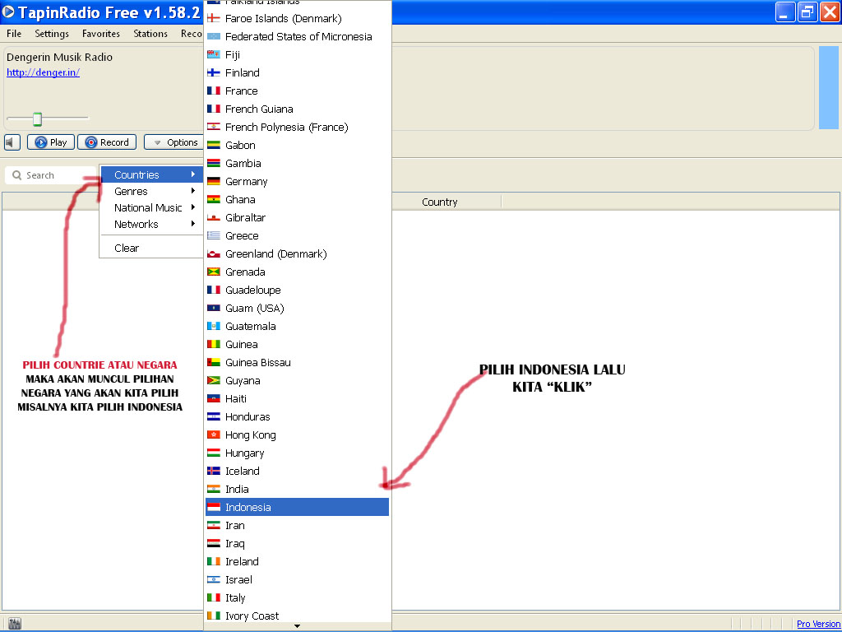The image size is (842, 632).
Task: Adjust the volume slider thumb
Action: pos(37,118)
